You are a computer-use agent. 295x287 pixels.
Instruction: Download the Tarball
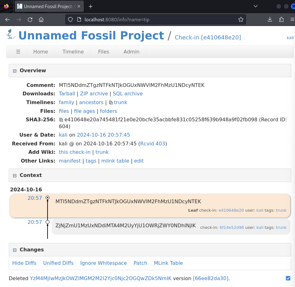67,94
